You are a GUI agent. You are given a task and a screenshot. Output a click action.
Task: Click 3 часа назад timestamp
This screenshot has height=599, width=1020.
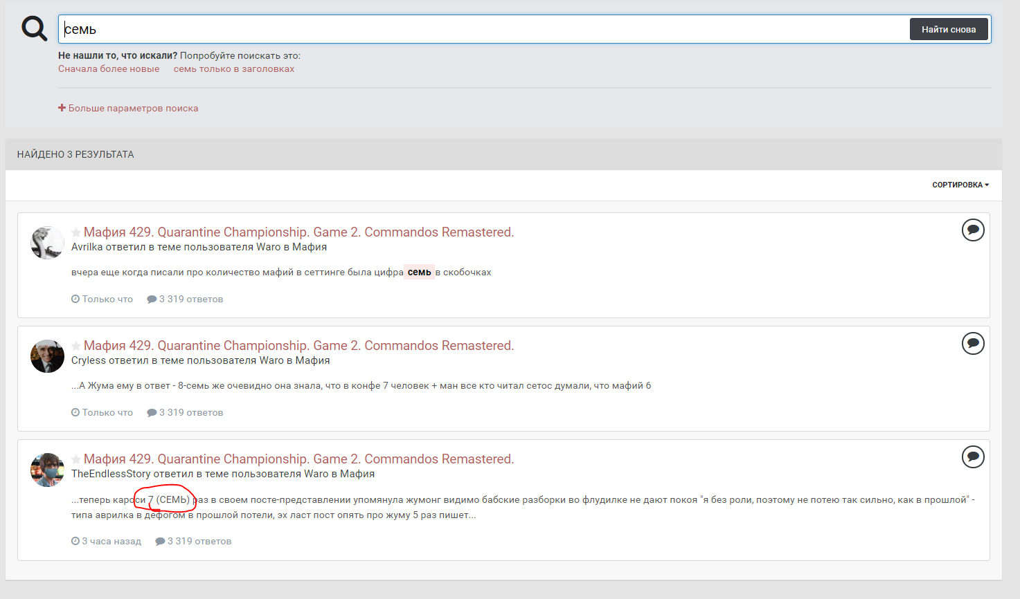(107, 541)
